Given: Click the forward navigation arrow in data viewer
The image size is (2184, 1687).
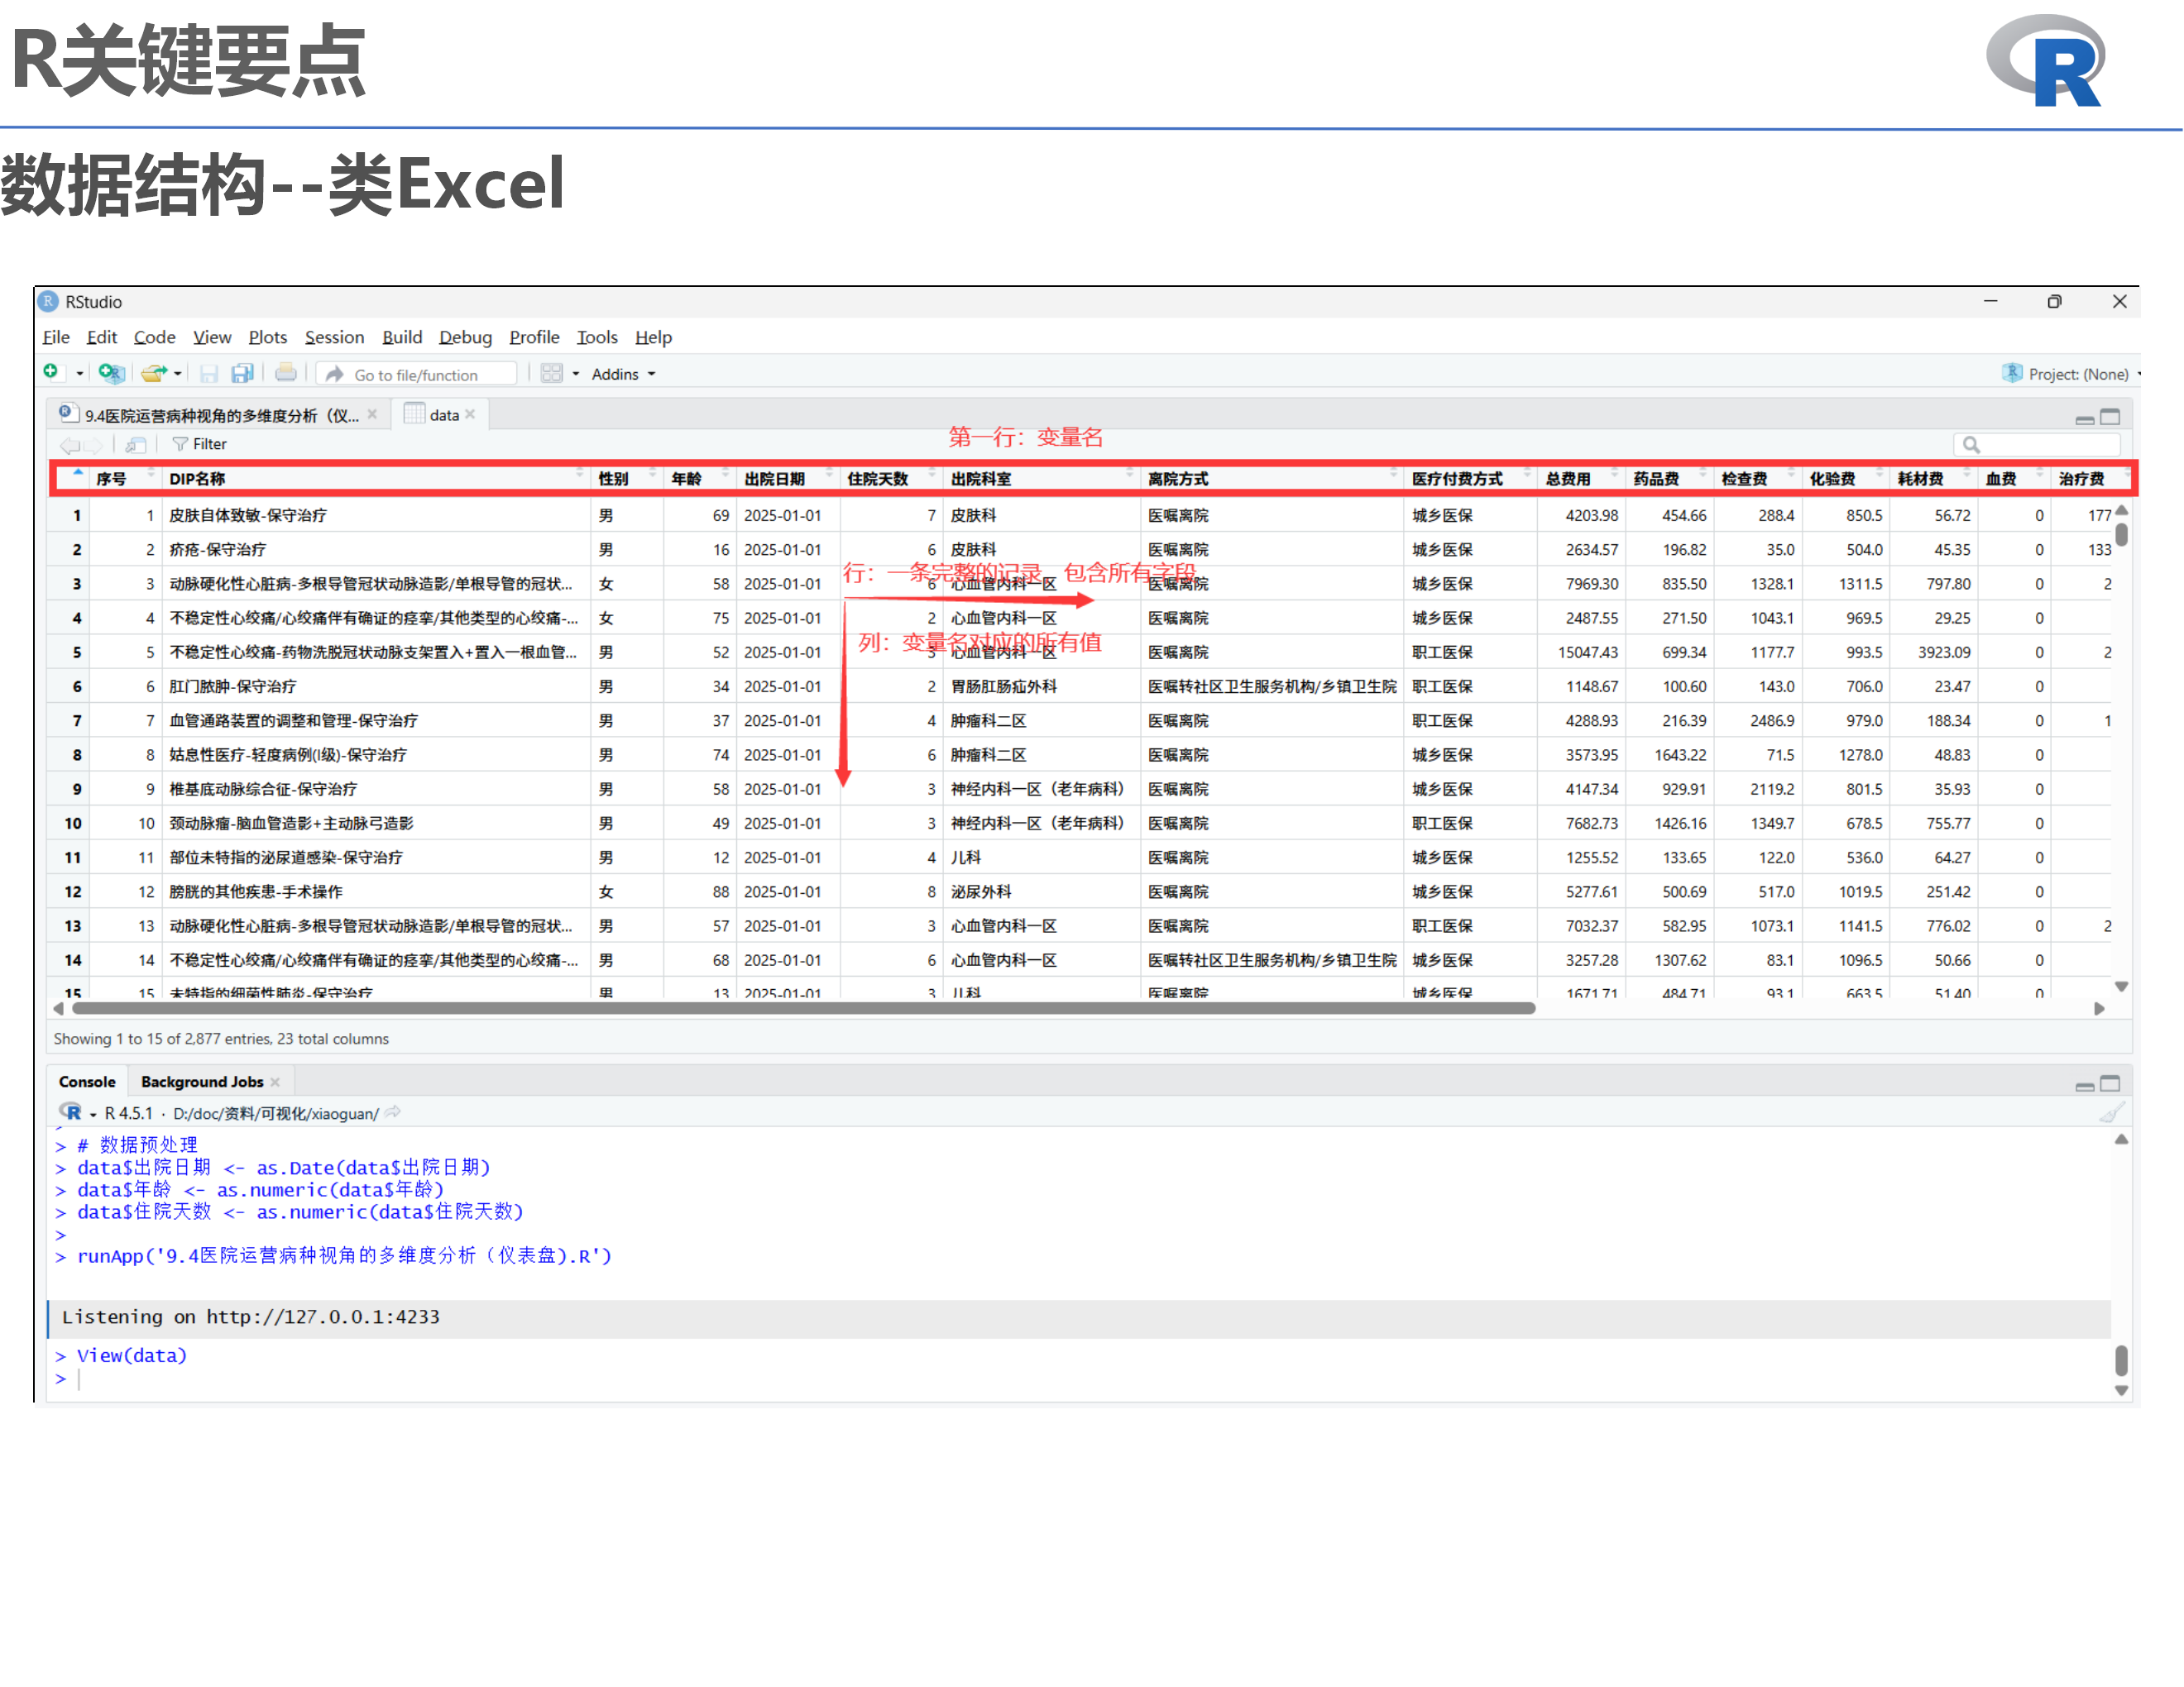Looking at the screenshot, I should 93,445.
